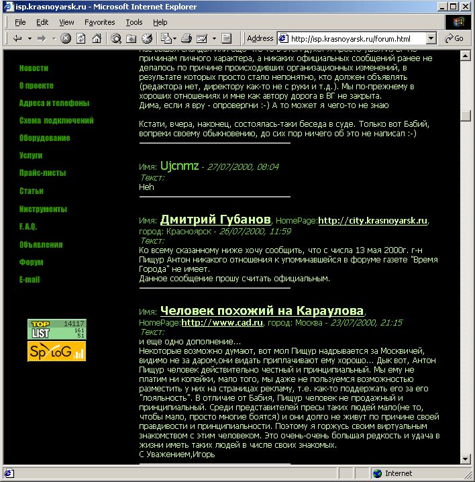Image resolution: width=475 pixels, height=482 pixels.
Task: Open the F.A.Q. sidebar link
Action: (x=28, y=227)
